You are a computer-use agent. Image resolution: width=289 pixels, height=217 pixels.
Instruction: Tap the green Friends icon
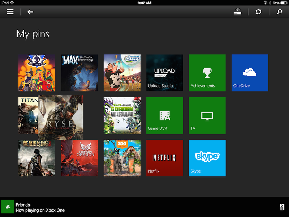pyautogui.click(x=8, y=207)
